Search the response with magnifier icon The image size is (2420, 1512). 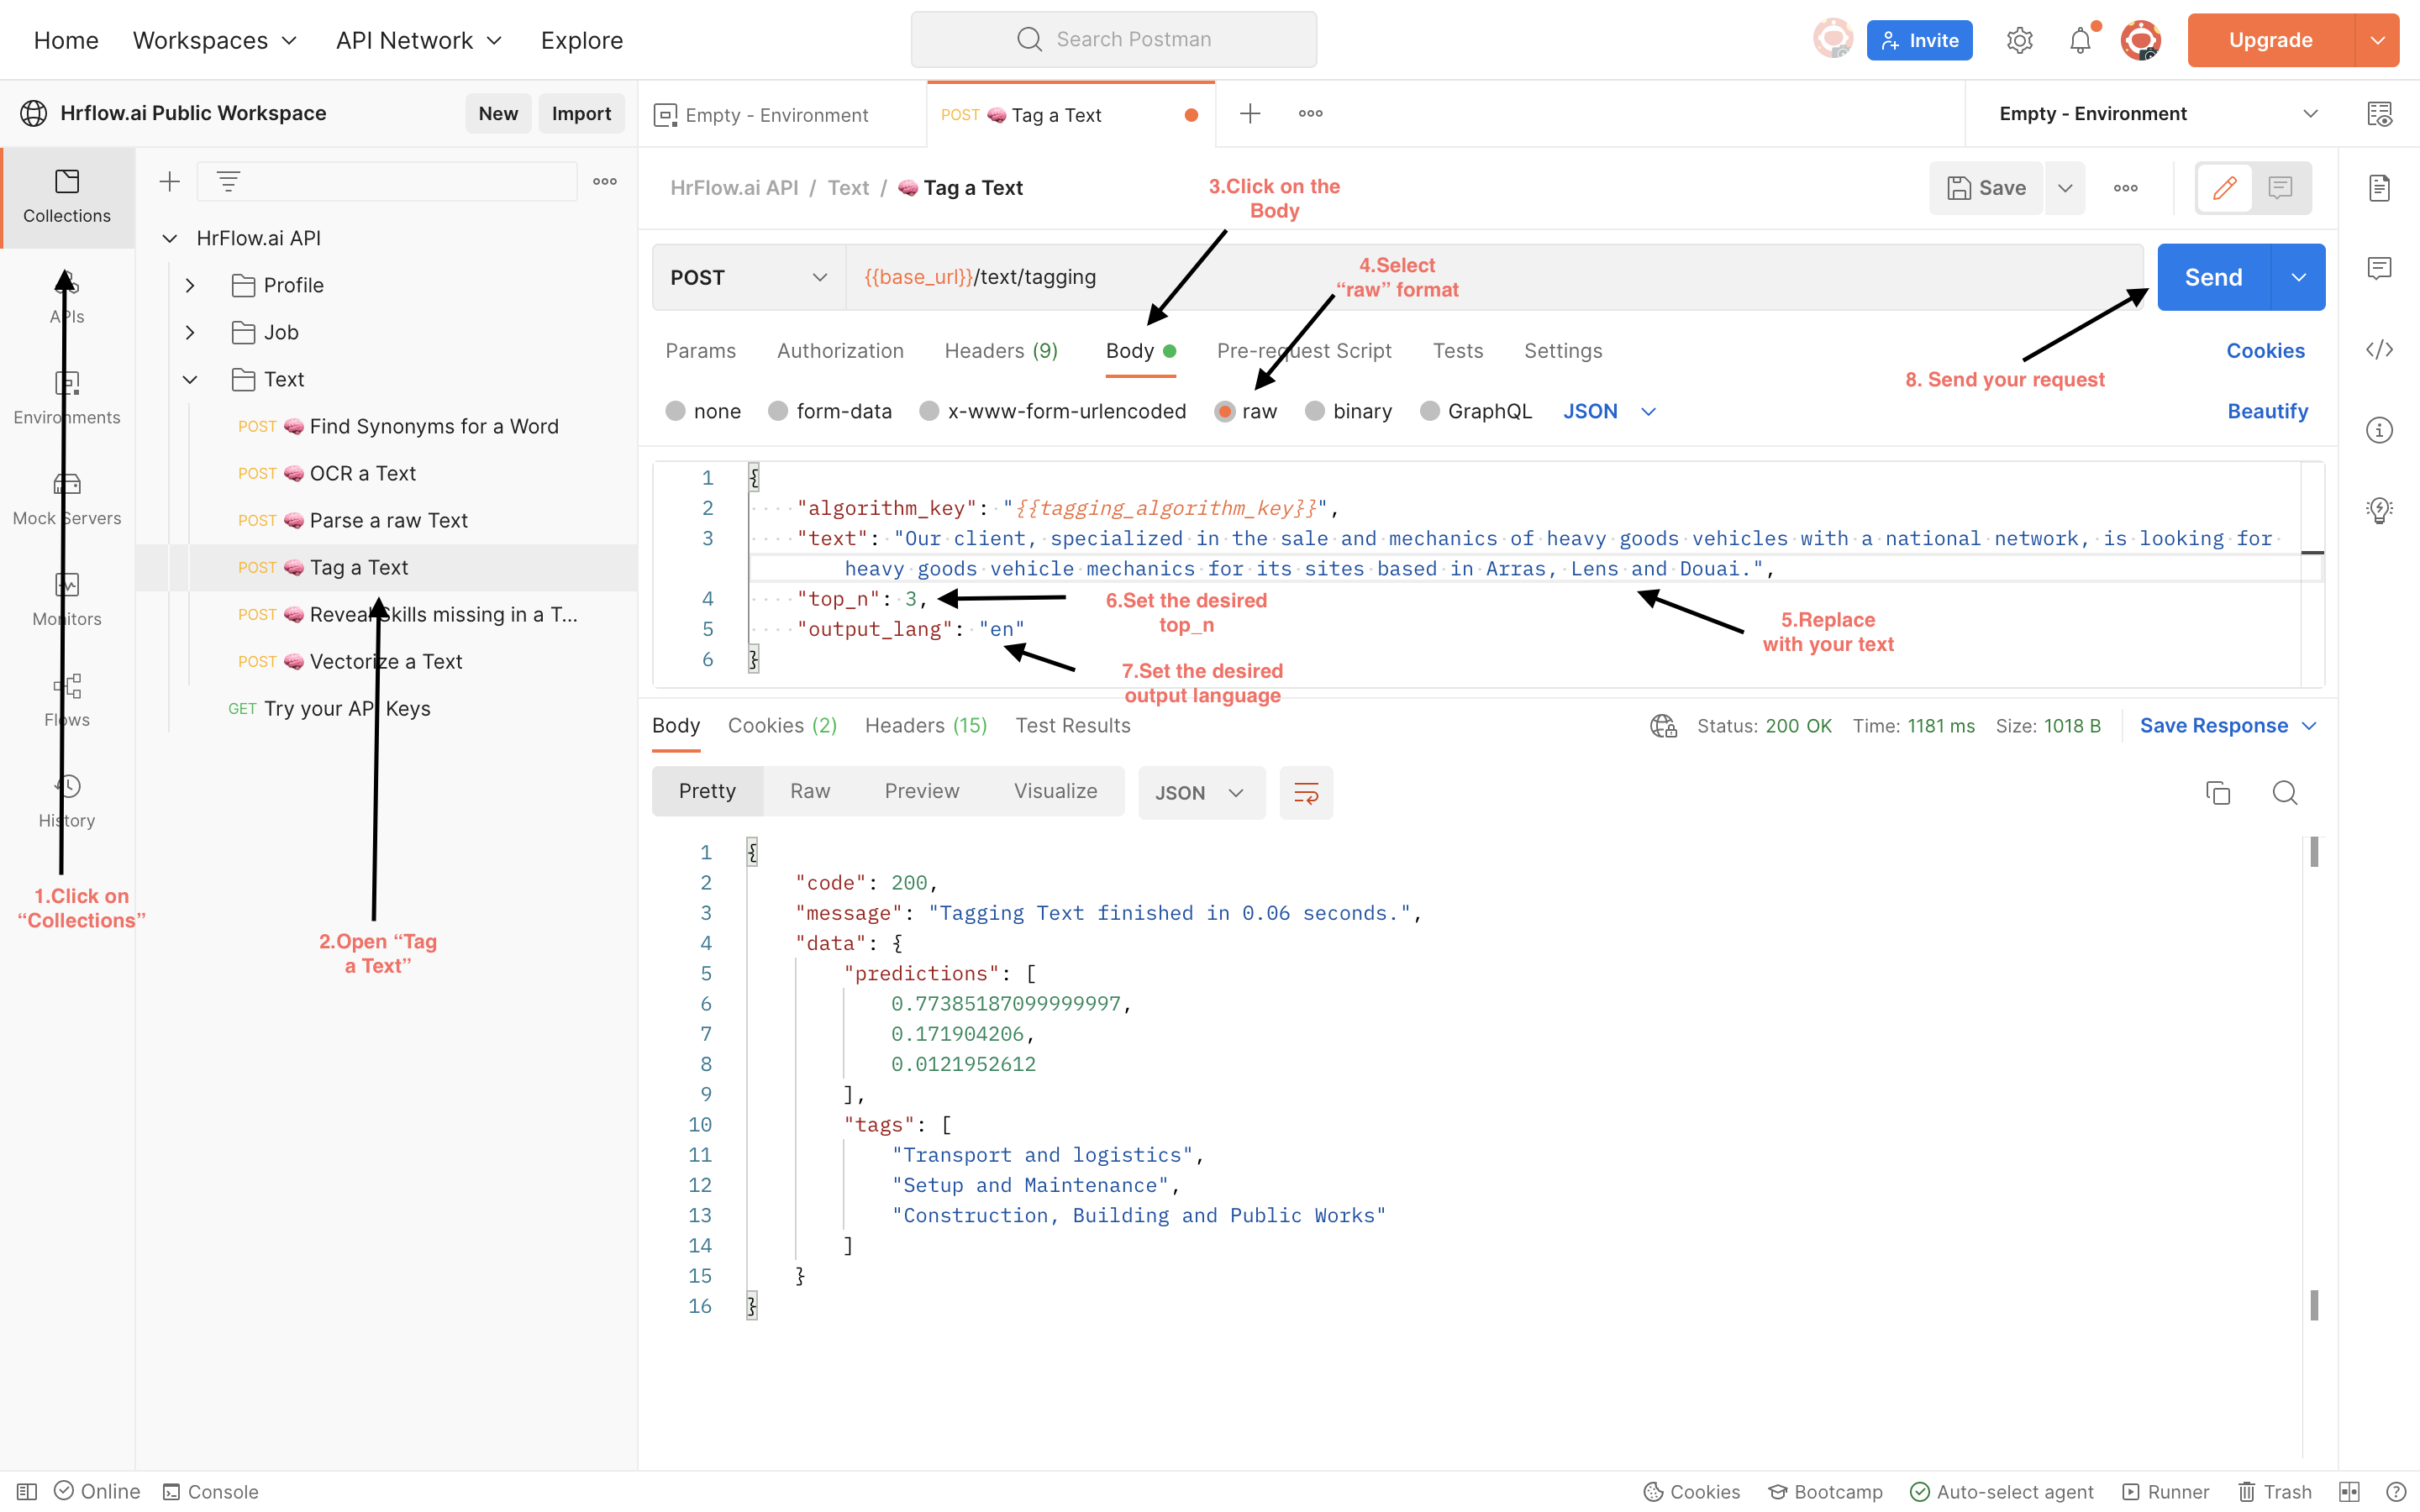(2284, 793)
